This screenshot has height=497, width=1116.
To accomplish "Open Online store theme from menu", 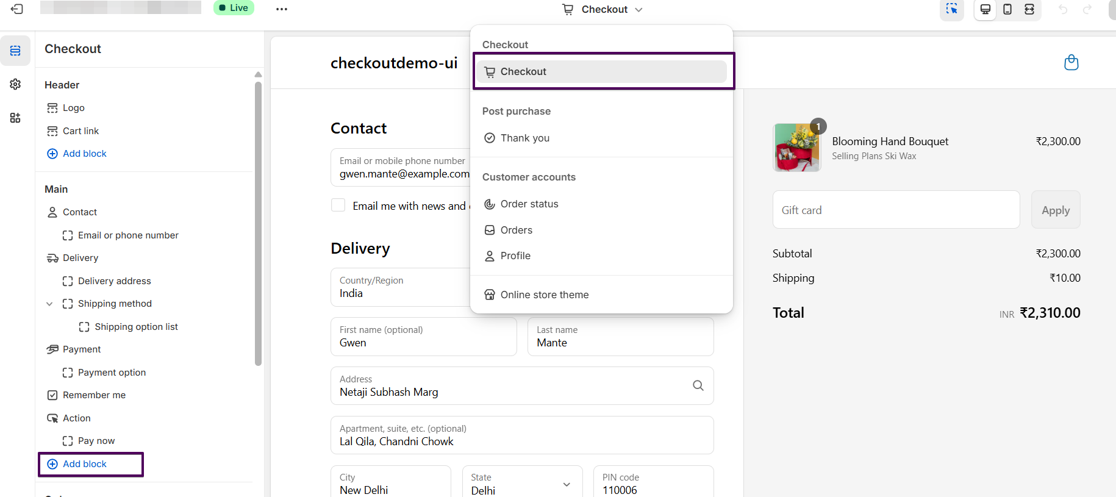I will pyautogui.click(x=544, y=295).
